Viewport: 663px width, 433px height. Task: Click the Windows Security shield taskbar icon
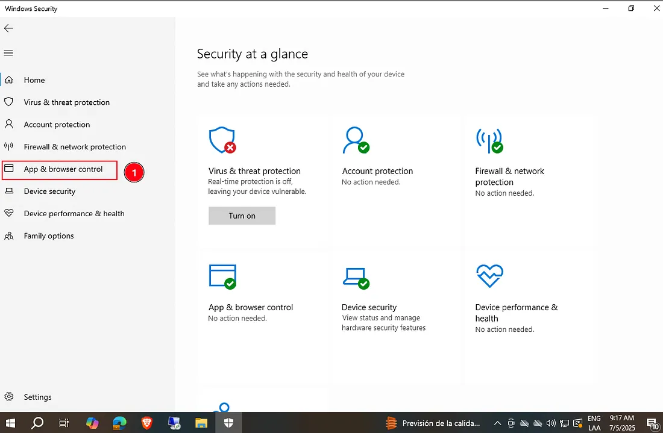click(229, 423)
